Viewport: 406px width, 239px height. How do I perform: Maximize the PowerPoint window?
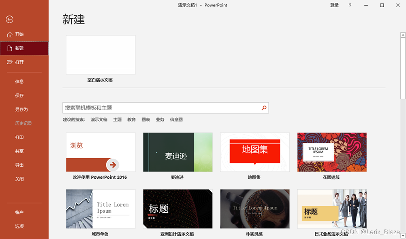click(382, 5)
